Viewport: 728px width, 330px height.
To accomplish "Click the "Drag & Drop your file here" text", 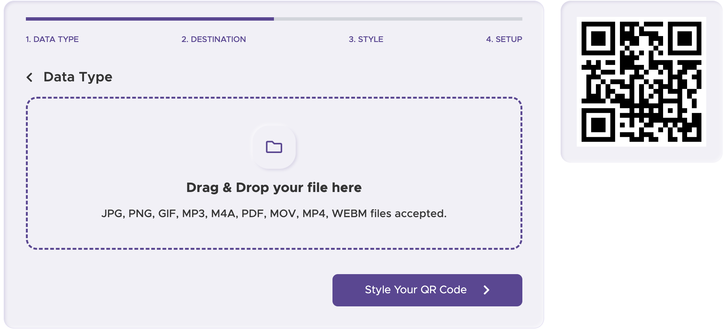I will (274, 187).
